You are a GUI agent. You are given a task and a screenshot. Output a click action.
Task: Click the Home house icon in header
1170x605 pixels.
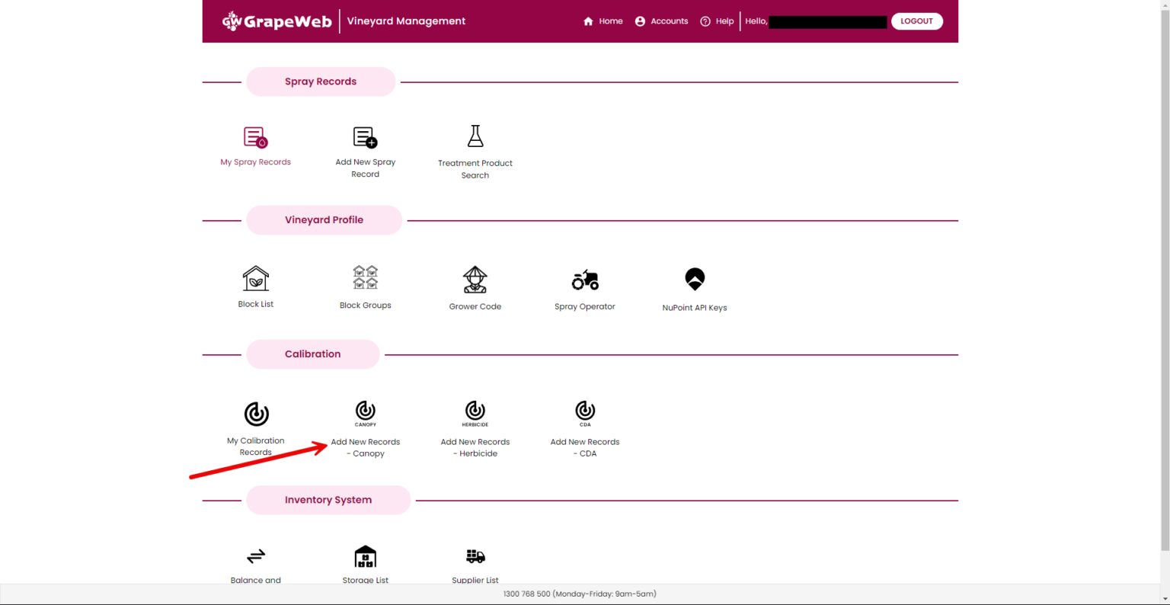point(588,21)
